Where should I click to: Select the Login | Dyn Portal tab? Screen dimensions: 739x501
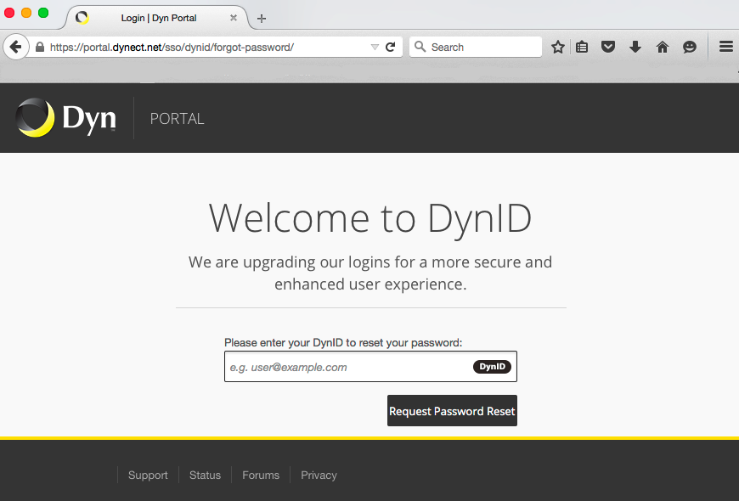(x=158, y=18)
